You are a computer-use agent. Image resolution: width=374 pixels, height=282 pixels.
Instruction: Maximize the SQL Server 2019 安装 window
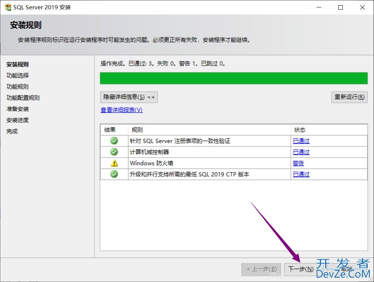click(341, 7)
